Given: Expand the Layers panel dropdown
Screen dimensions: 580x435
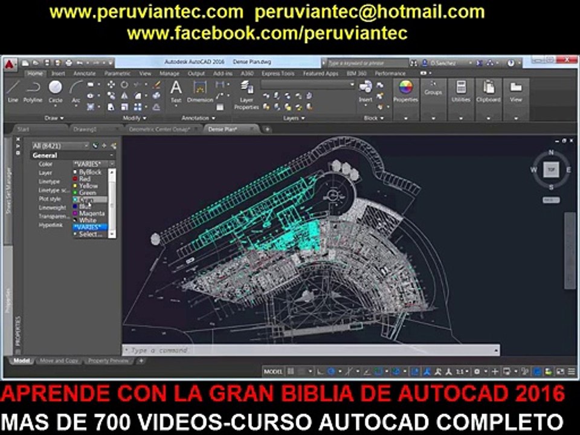Looking at the screenshot, I should 294,118.
